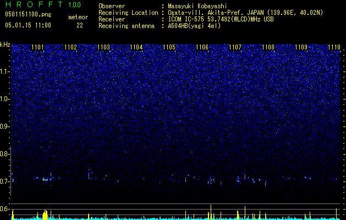
Task: Click the observer name Masayuki Kobayashi
Action: [197, 6]
